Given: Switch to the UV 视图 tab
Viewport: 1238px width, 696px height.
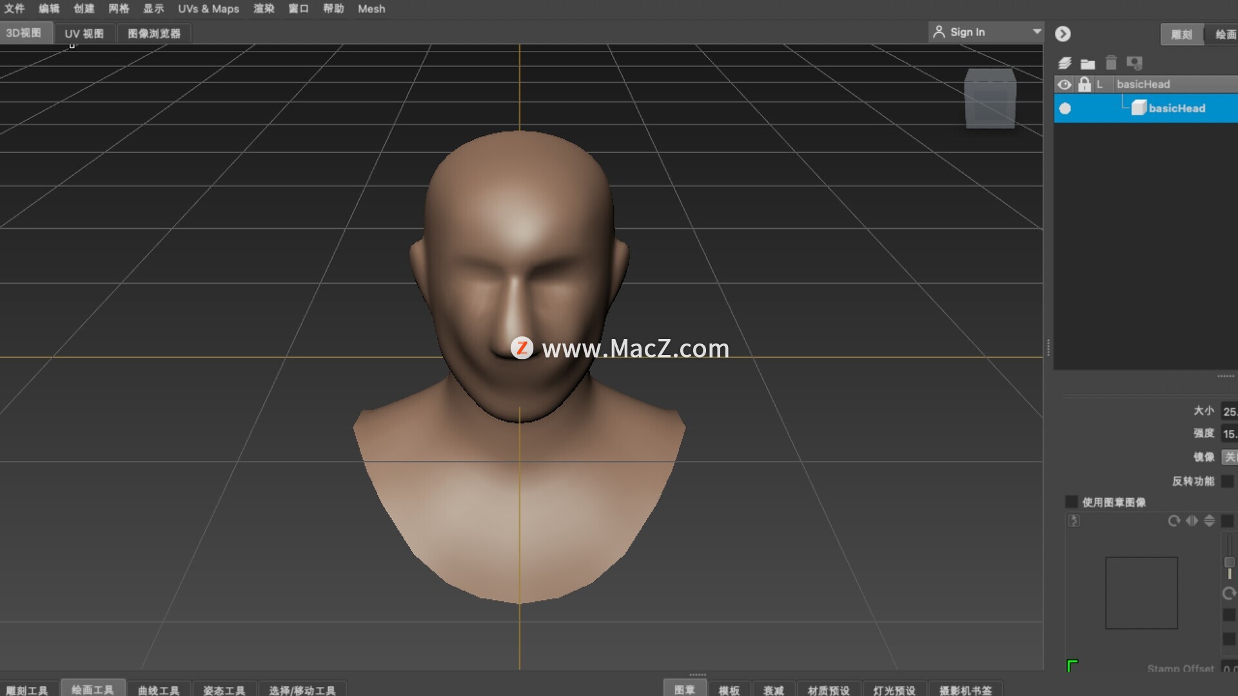Looking at the screenshot, I should pyautogui.click(x=84, y=34).
